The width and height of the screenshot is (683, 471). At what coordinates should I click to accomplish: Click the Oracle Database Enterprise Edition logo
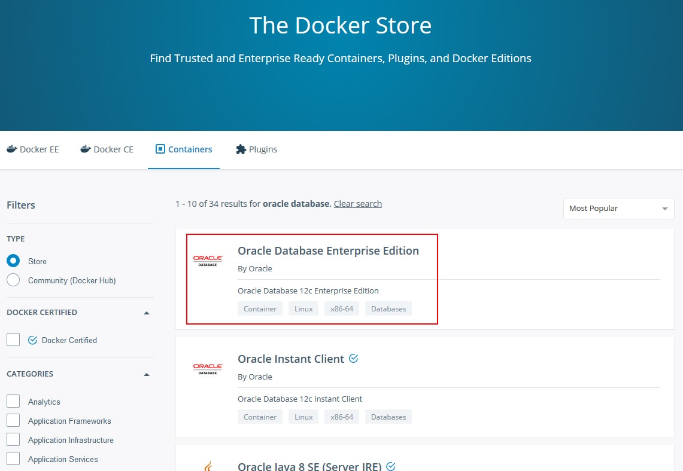coord(208,260)
